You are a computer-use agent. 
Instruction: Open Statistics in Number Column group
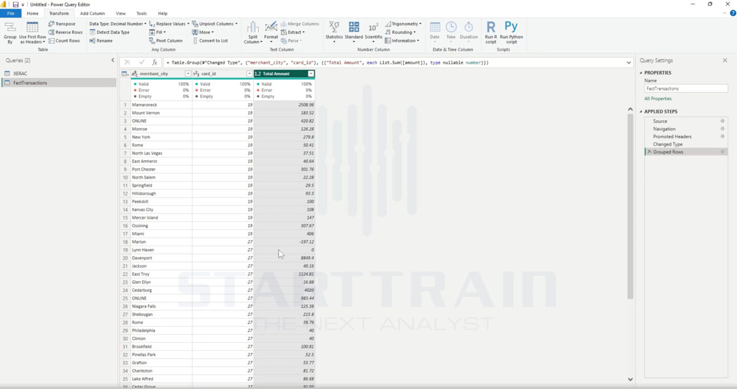(x=334, y=32)
